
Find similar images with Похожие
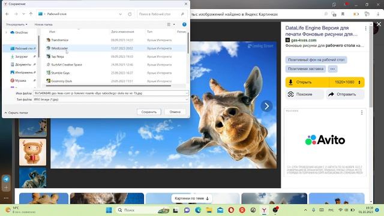click(304, 94)
